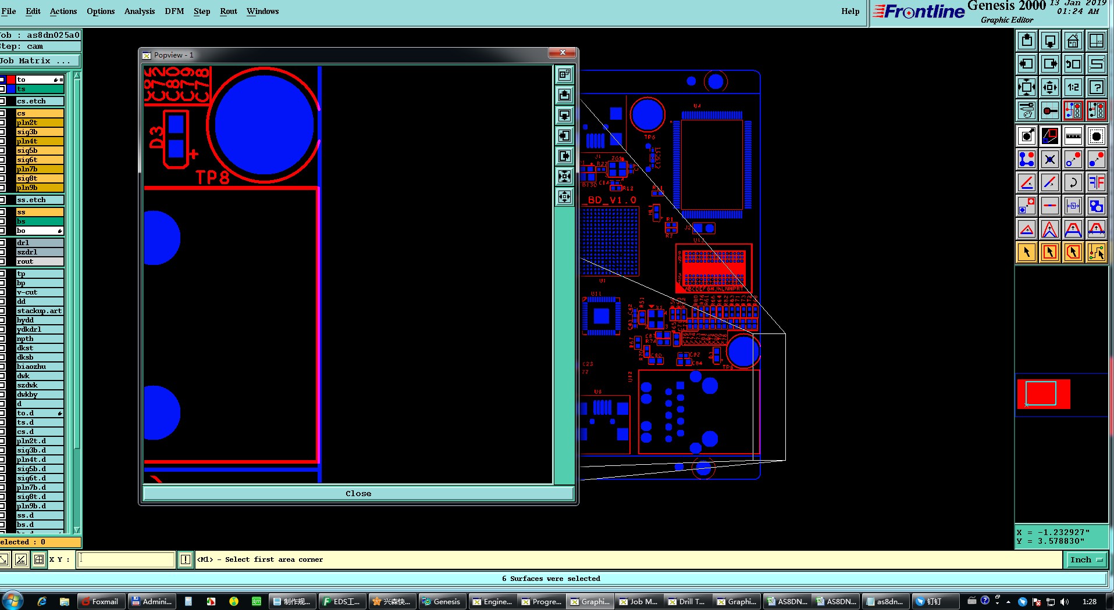Click the Popview detach window top icon
This screenshot has height=610, width=1114.
coord(564,75)
